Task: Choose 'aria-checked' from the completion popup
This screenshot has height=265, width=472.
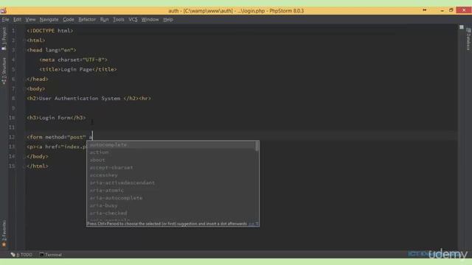Action: tap(171, 213)
